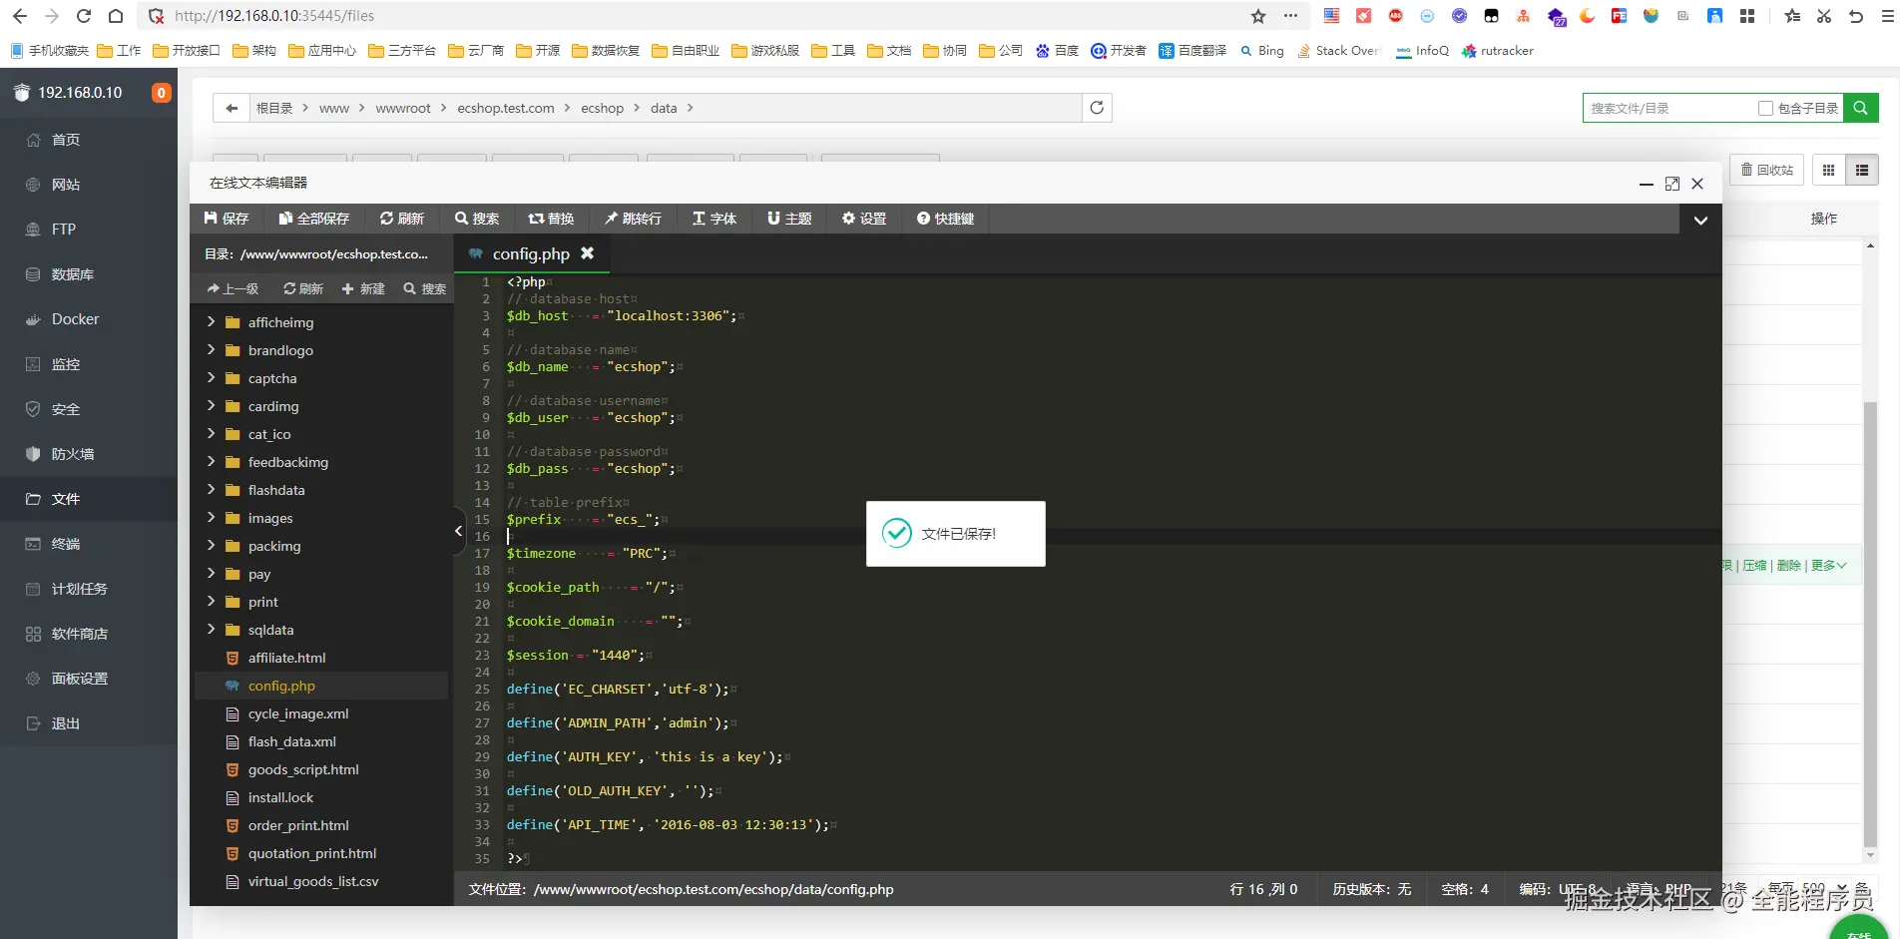This screenshot has width=1900, height=939.
Task: Expand the flashdata folder
Action: pos(211,489)
